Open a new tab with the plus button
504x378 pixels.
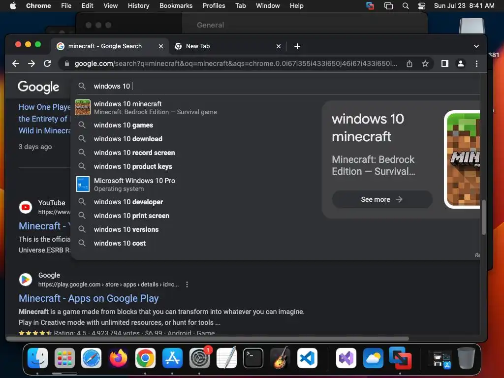point(297,46)
